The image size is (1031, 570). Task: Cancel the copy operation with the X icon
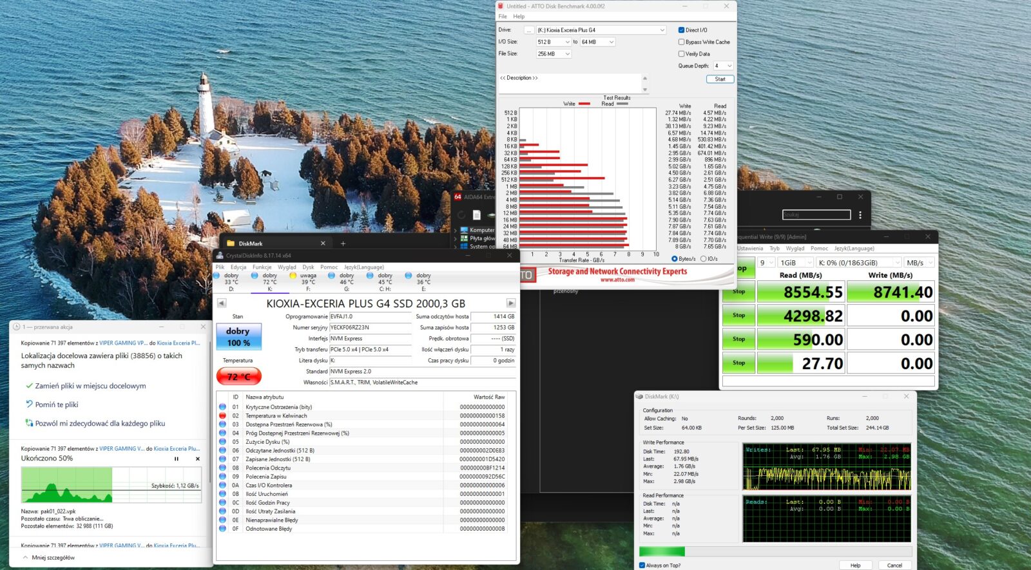(197, 459)
